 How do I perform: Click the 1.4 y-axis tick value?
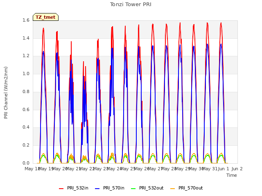click(x=26, y=38)
